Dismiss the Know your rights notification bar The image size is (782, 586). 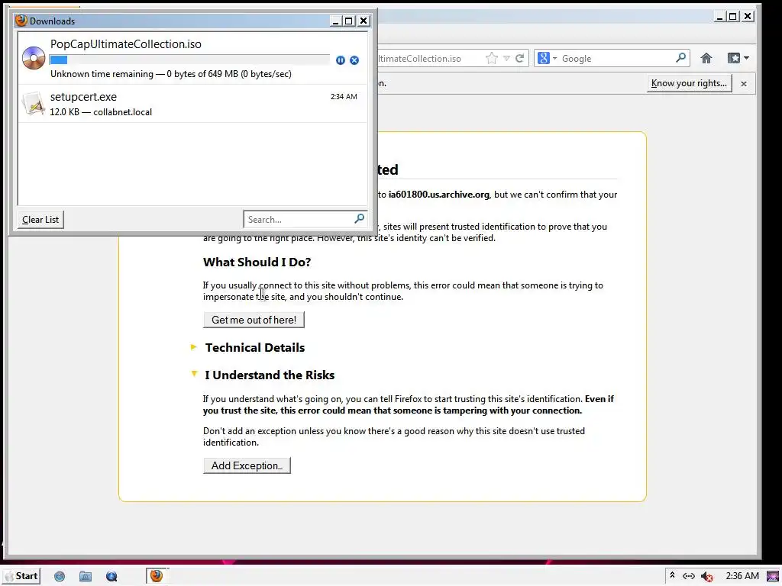(744, 84)
